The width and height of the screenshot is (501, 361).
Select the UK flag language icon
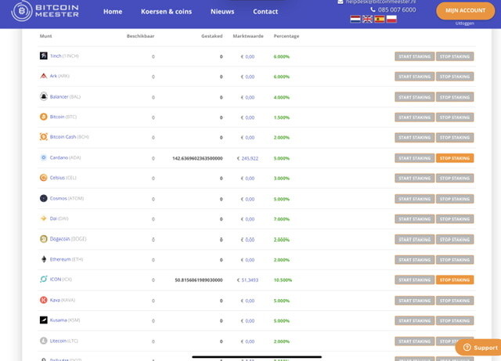click(367, 19)
